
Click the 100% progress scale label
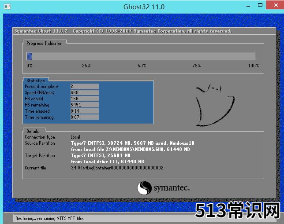pyautogui.click(x=254, y=66)
